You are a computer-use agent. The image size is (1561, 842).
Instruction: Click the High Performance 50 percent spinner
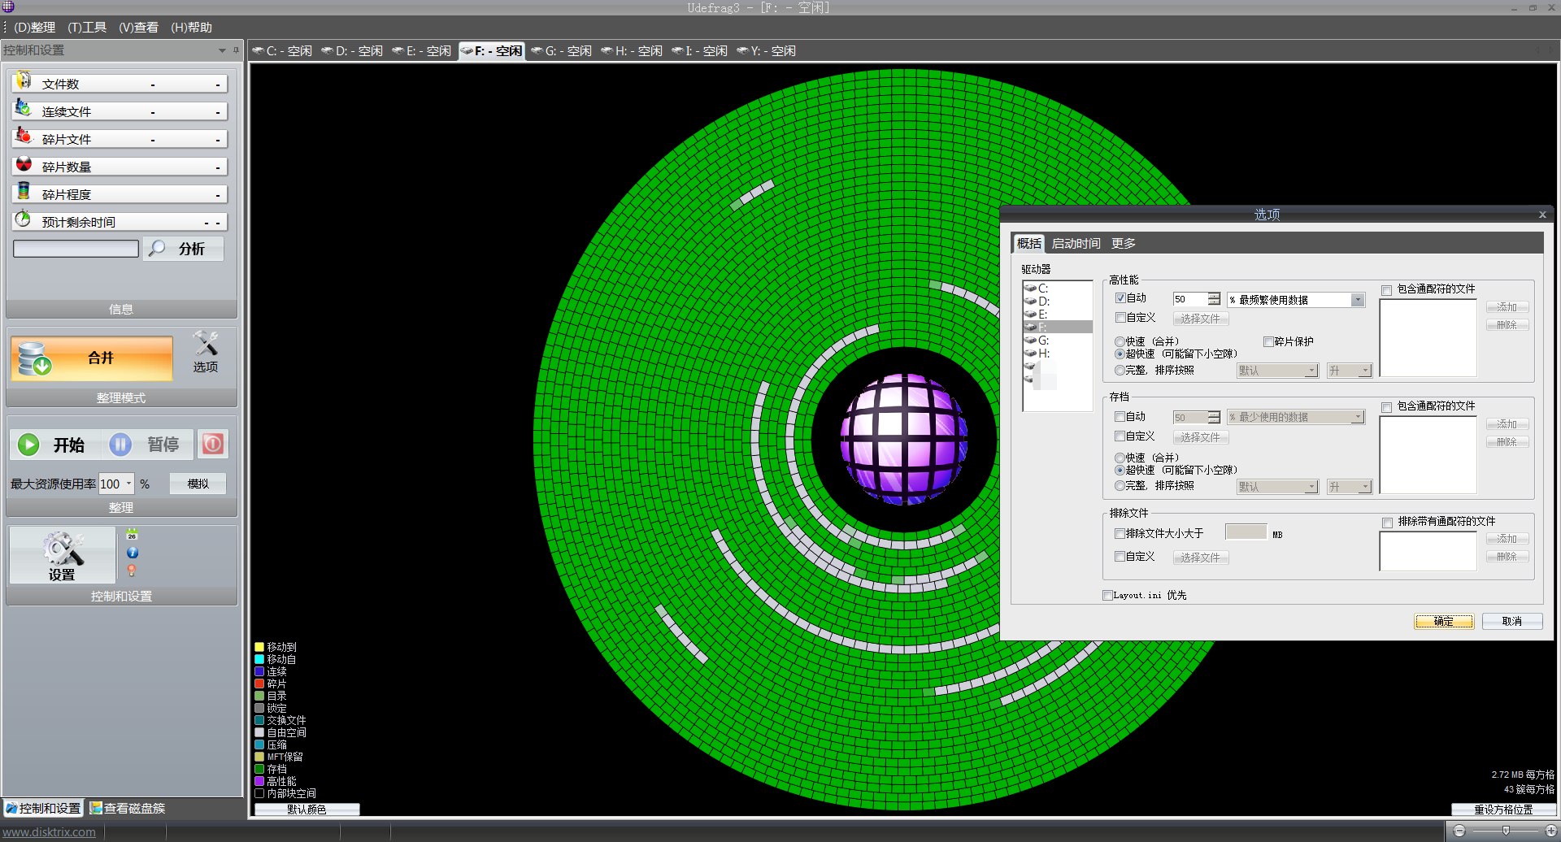tap(1214, 299)
